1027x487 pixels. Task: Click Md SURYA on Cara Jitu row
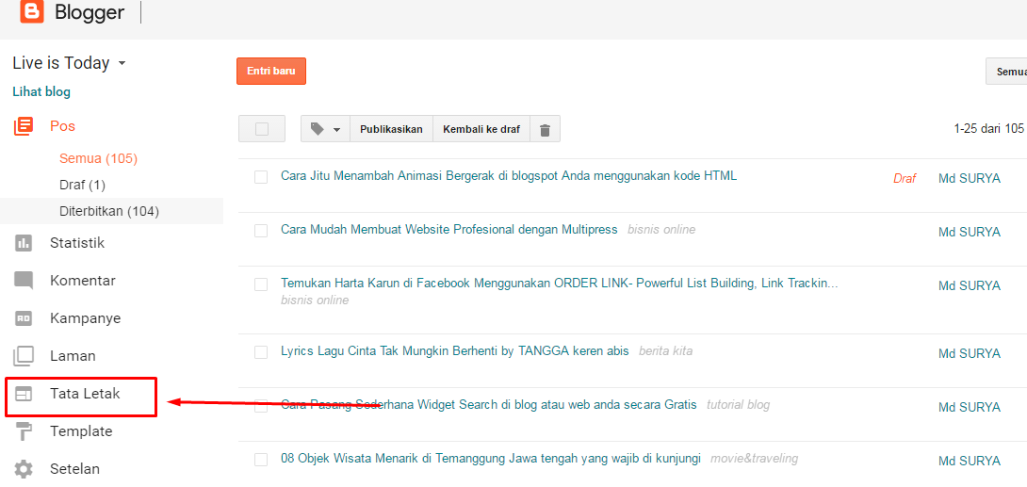pos(970,178)
